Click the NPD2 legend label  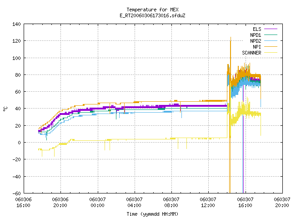(256, 41)
